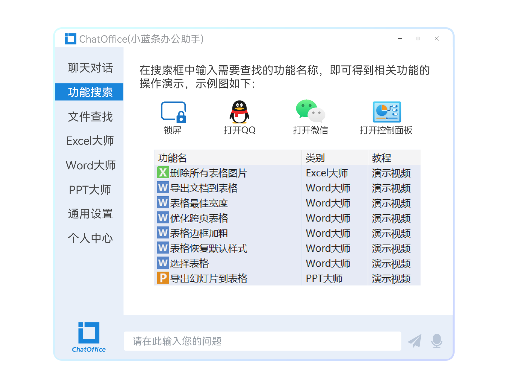The width and height of the screenshot is (508, 388).
Task: Select the row text 删除所有表格图片
Action: 209,173
